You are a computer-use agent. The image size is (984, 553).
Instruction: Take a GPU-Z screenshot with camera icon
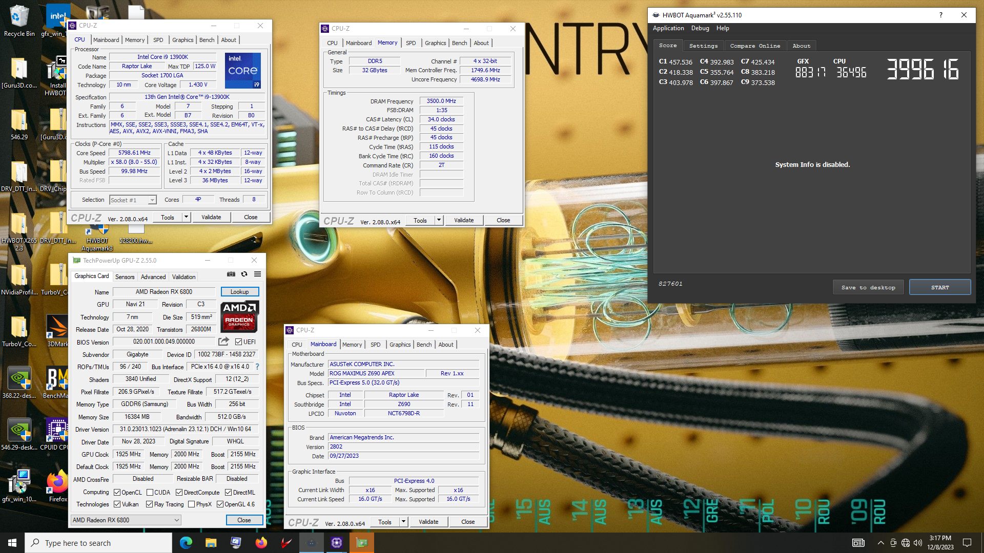coord(231,274)
